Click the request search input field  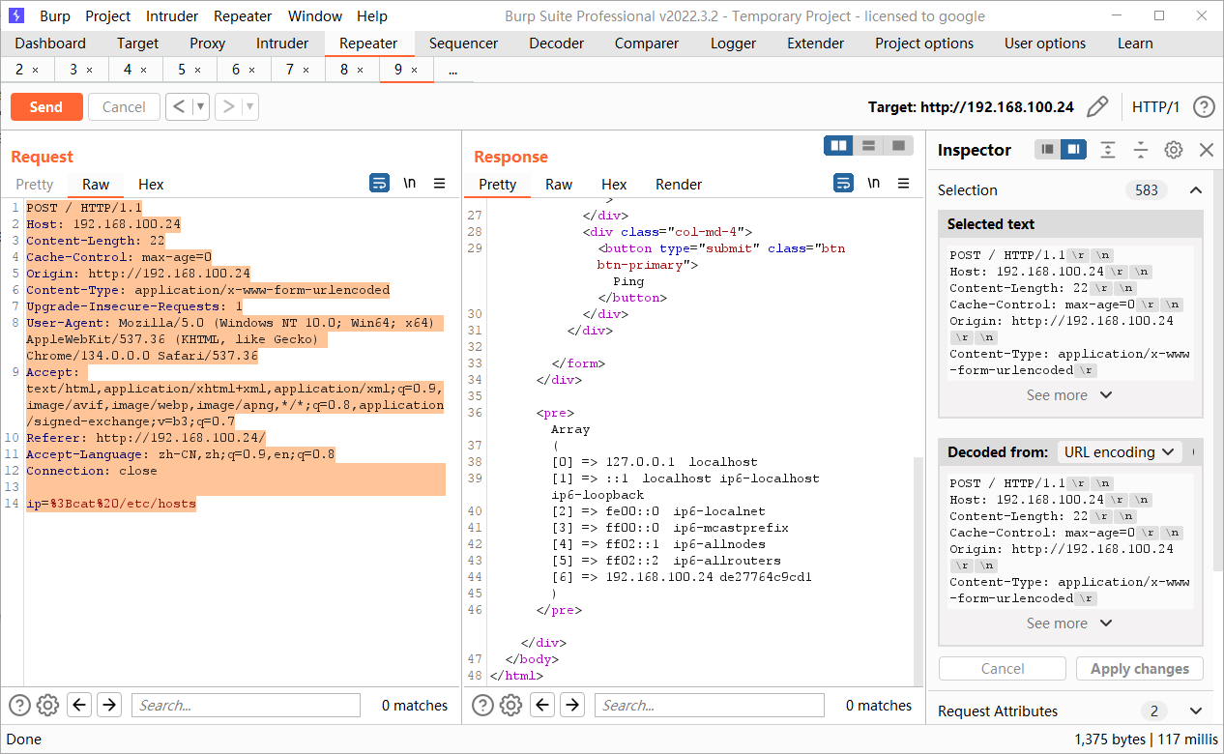(246, 706)
